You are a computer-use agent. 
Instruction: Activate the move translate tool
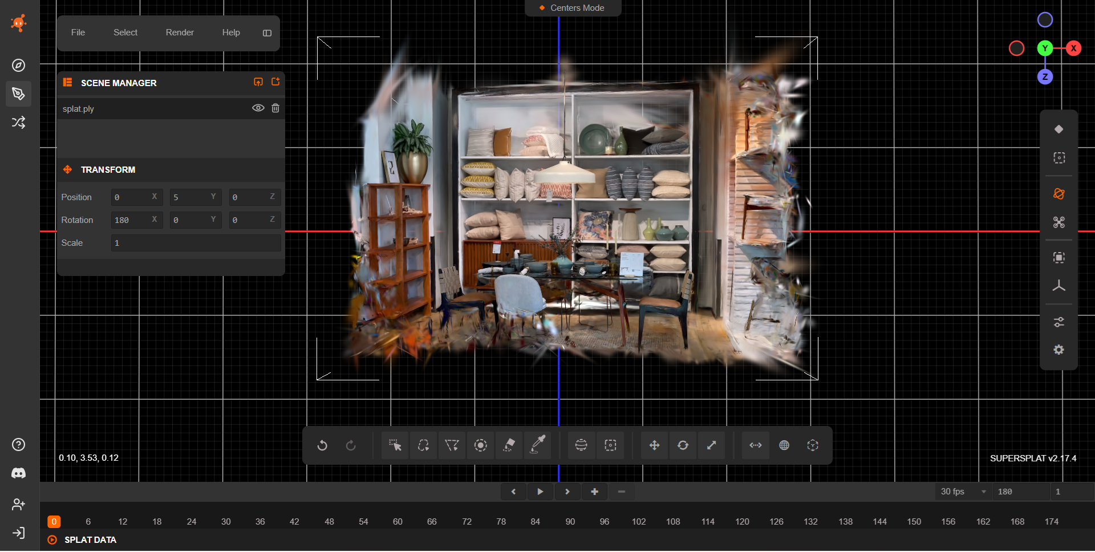654,445
